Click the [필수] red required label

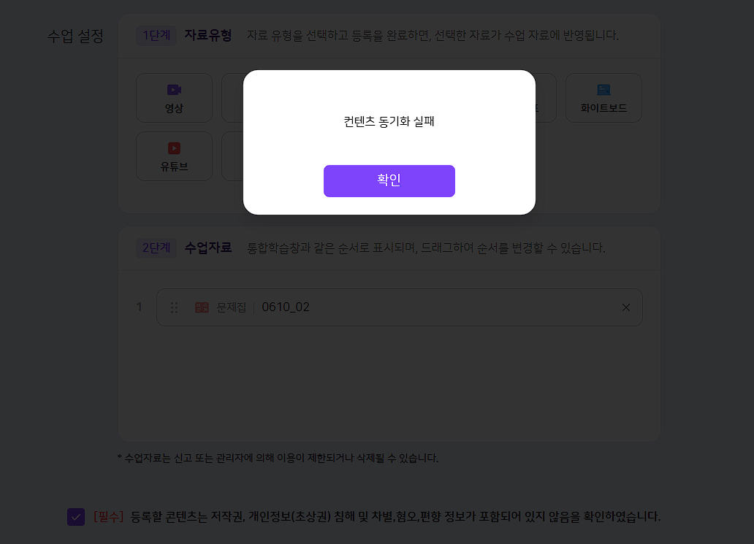coord(108,516)
